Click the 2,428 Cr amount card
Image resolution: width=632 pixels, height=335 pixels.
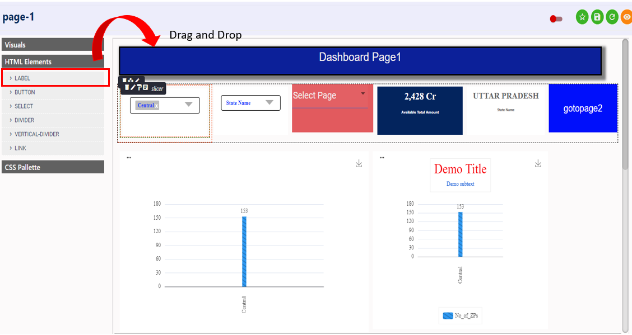coord(420,110)
